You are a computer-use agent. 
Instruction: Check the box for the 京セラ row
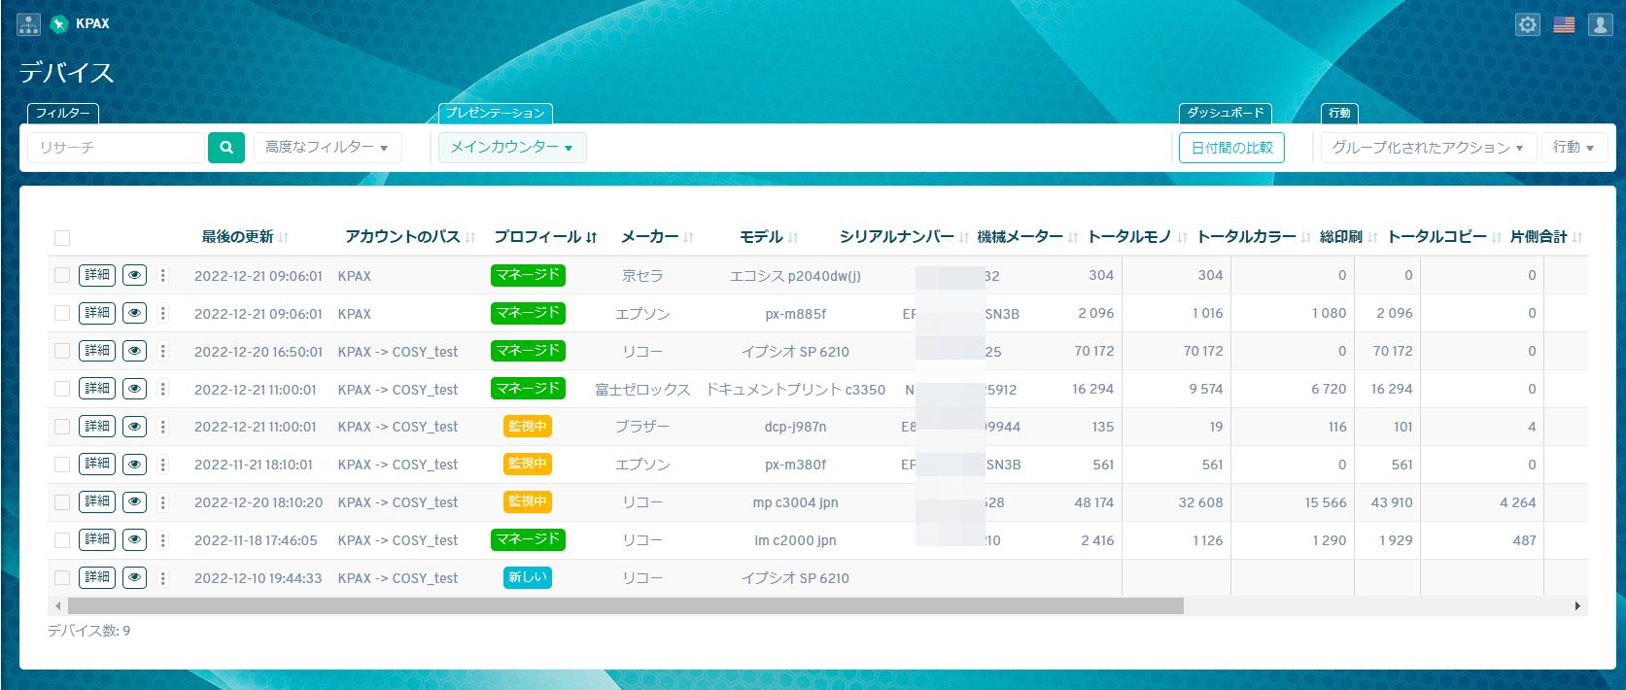coord(62,276)
